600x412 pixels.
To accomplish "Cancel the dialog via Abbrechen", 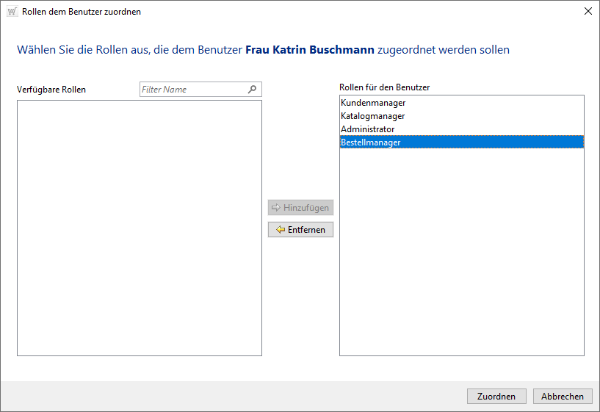I will (563, 396).
